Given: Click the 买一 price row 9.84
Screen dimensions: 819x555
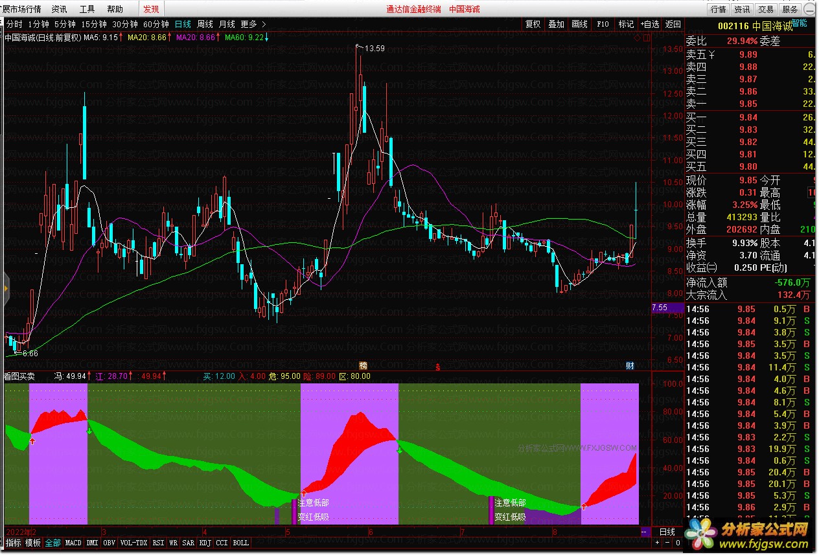Looking at the screenshot, I should pos(752,117).
